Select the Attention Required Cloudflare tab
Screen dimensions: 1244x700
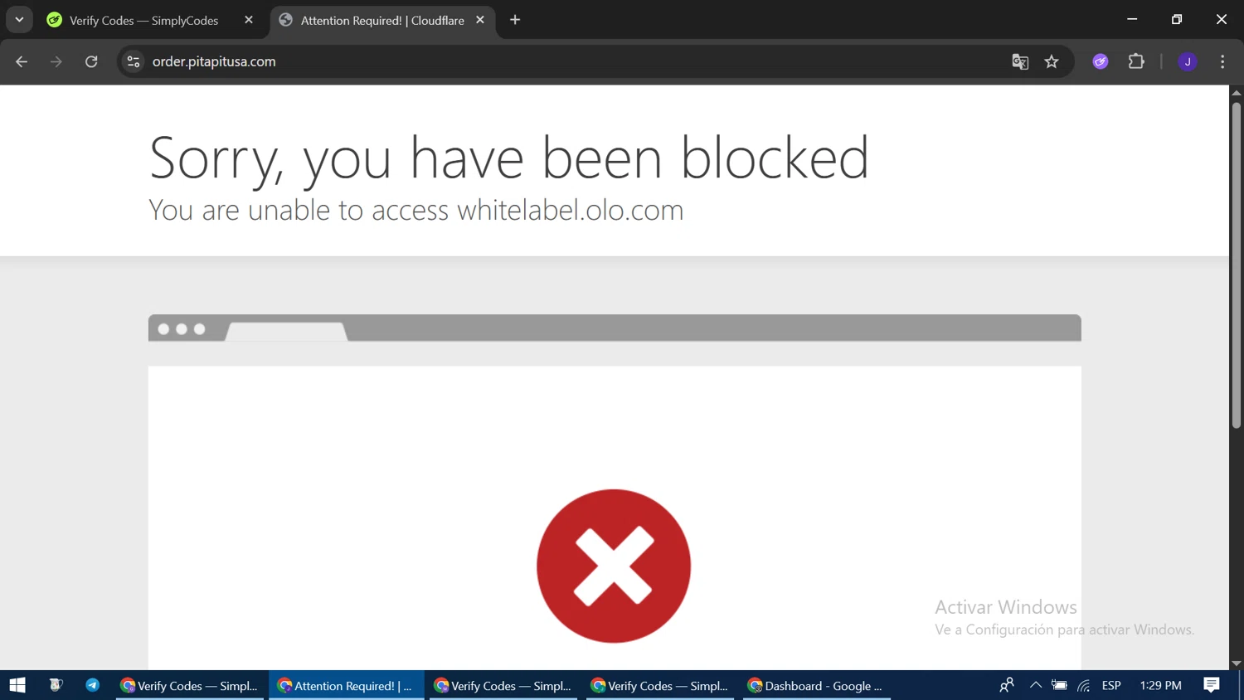tap(382, 20)
